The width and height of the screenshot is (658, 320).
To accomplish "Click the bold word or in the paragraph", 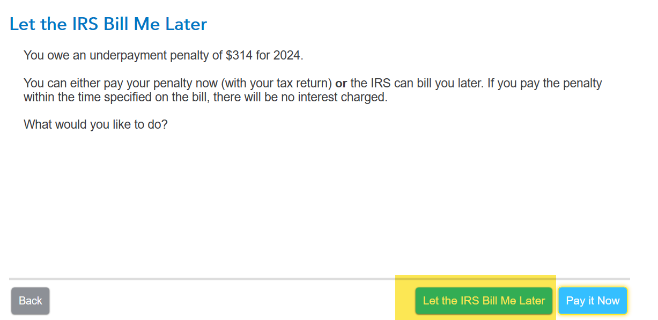I will 341,84.
